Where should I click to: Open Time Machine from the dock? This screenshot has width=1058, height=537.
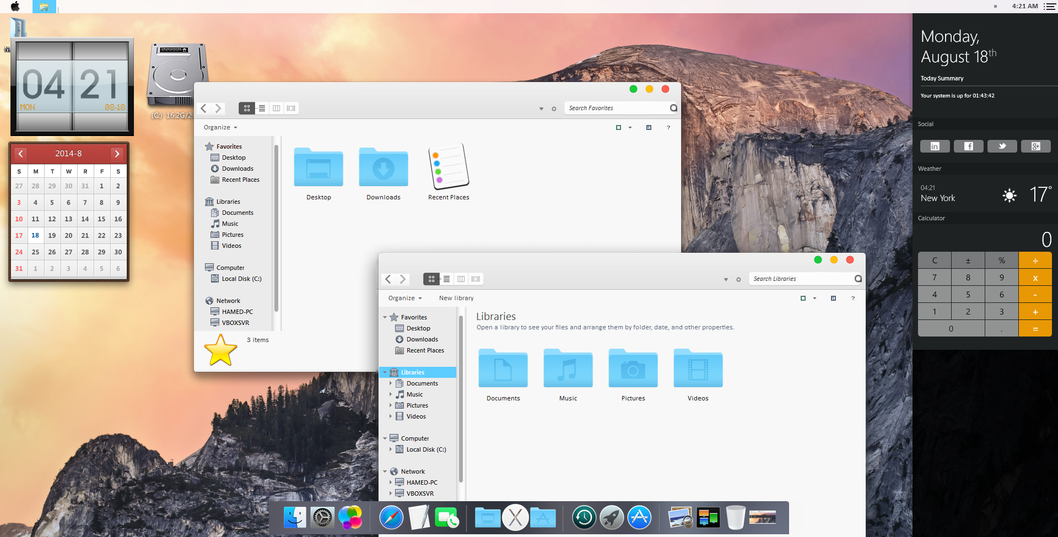(584, 518)
